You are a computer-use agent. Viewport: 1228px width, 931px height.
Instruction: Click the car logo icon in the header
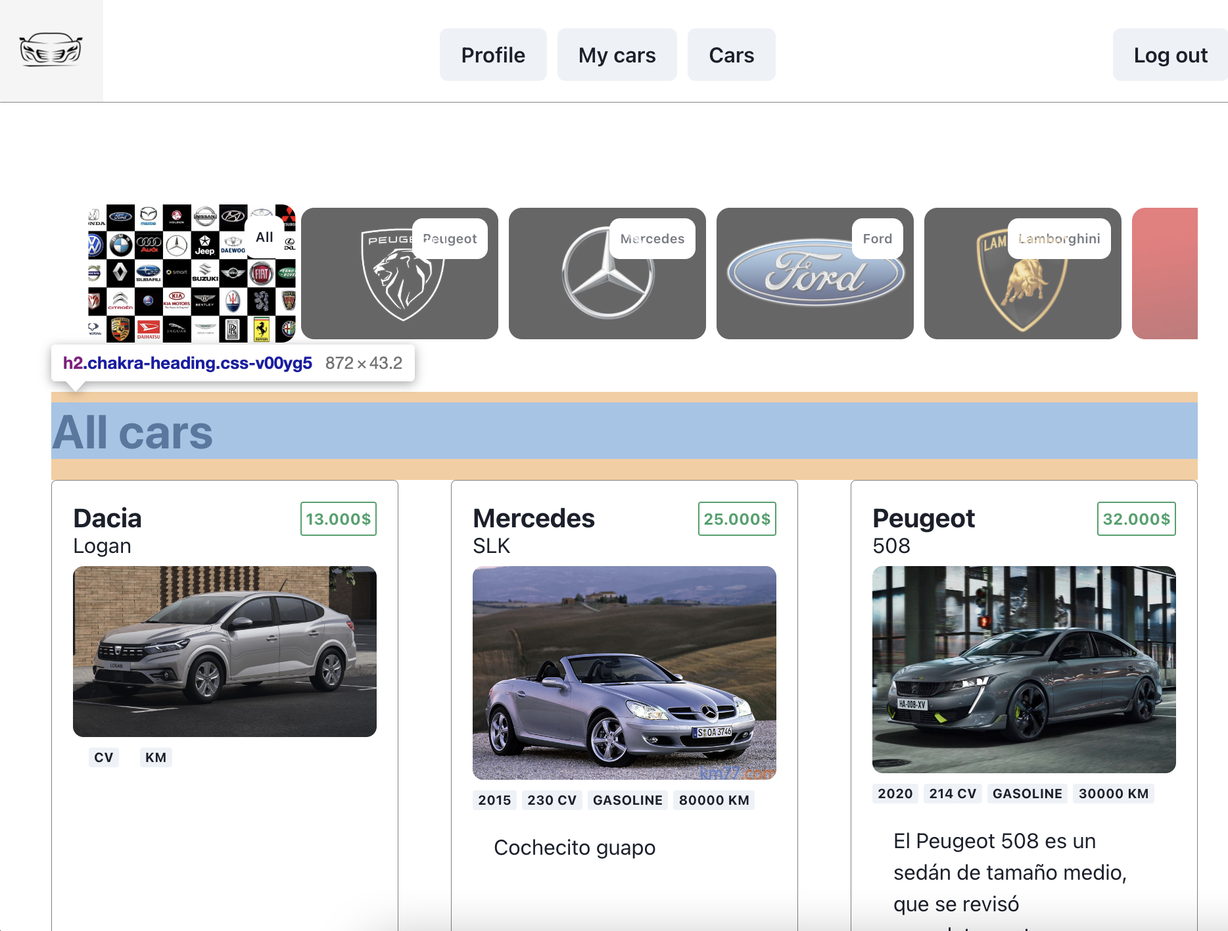(x=51, y=50)
